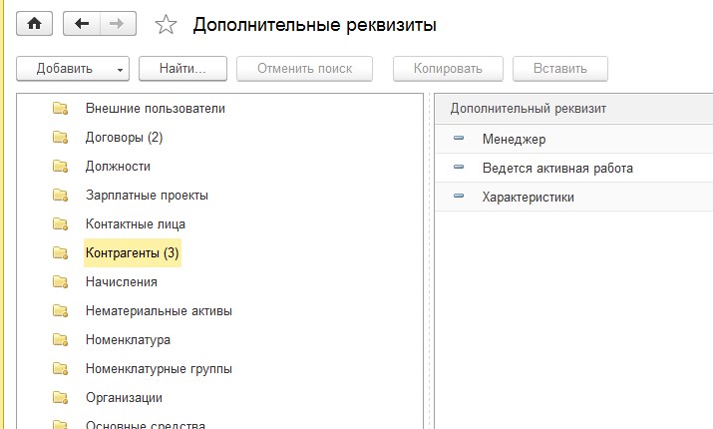Open the Добавить dropdown arrow
Image resolution: width=713 pixels, height=429 pixels.
pos(120,70)
